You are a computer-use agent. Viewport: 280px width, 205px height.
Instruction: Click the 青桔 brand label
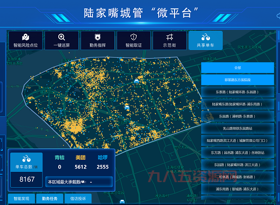coord(59,157)
